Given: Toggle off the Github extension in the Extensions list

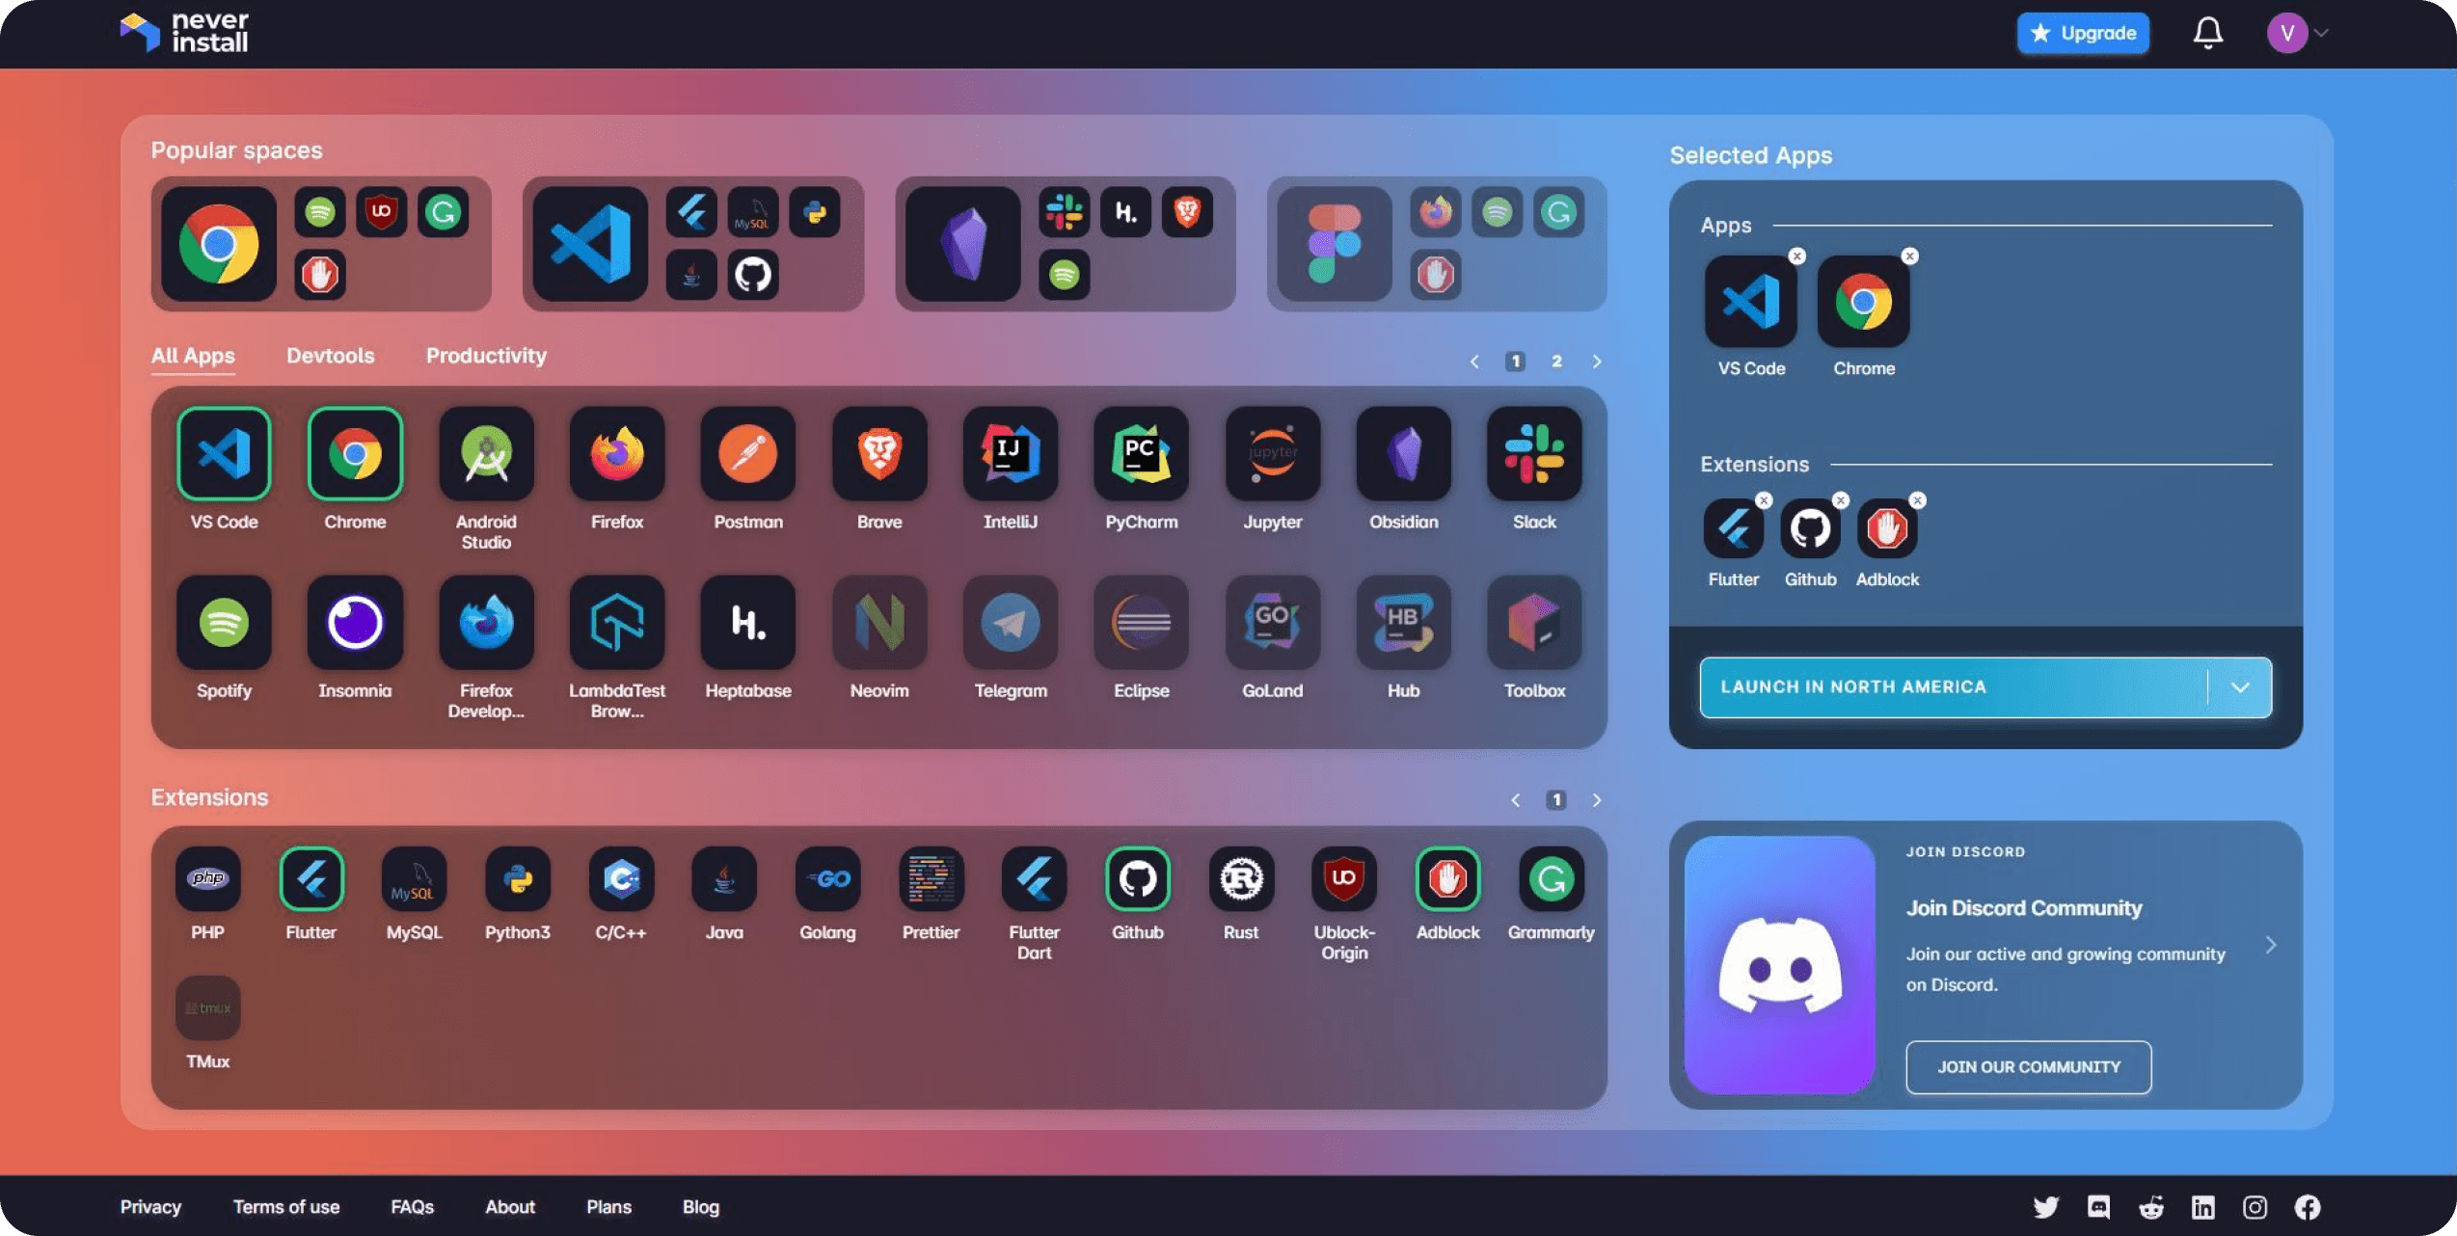Looking at the screenshot, I should coord(1138,878).
